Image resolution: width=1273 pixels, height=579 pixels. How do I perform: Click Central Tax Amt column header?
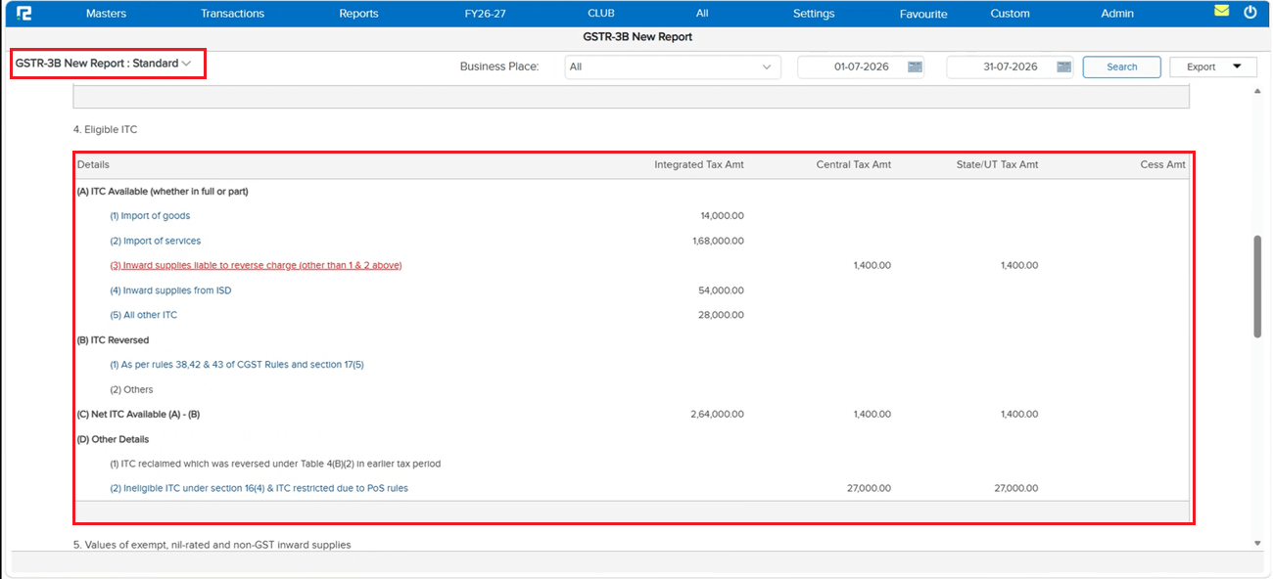[854, 164]
